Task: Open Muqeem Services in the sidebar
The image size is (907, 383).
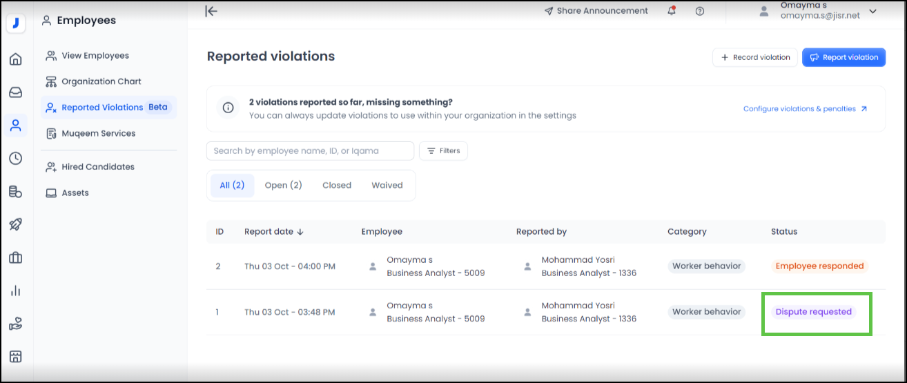Action: coord(98,133)
